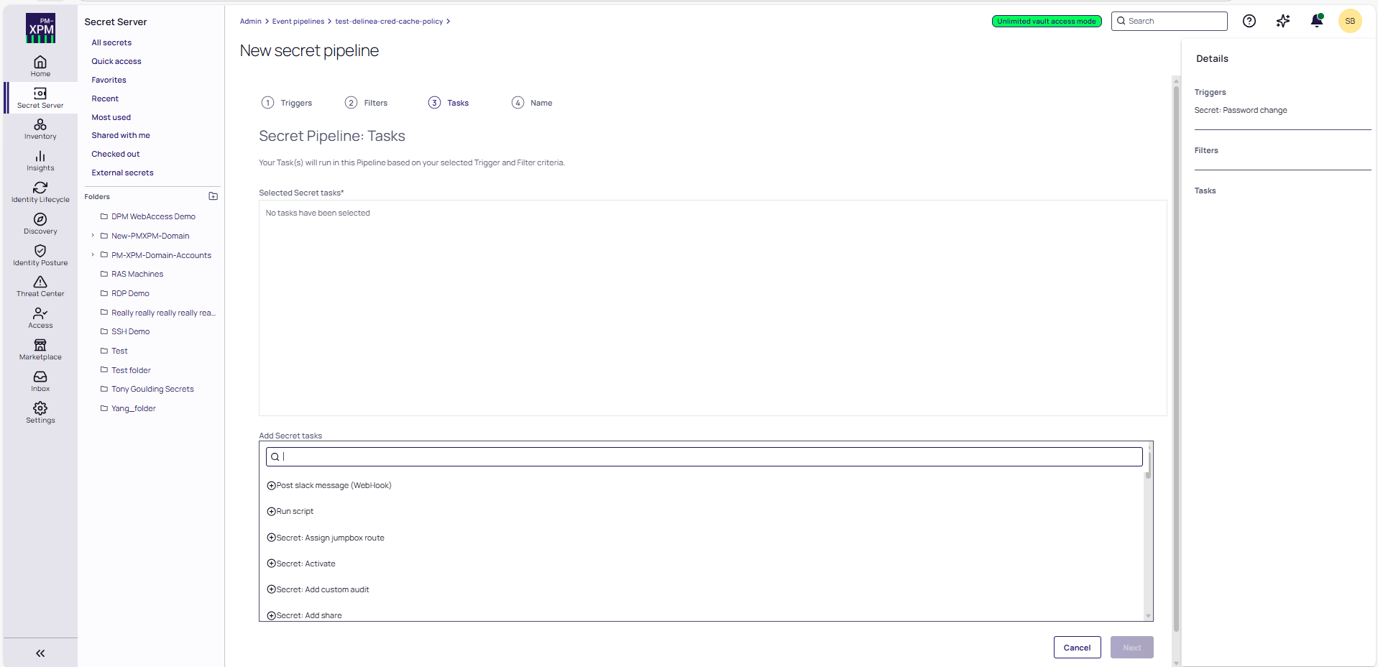1378x667 pixels.
Task: Add the Secret: Activate task
Action: (272, 563)
